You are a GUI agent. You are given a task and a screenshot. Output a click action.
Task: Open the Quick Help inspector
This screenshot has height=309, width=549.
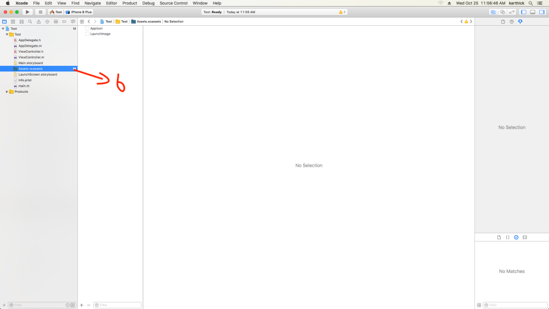coord(512,21)
